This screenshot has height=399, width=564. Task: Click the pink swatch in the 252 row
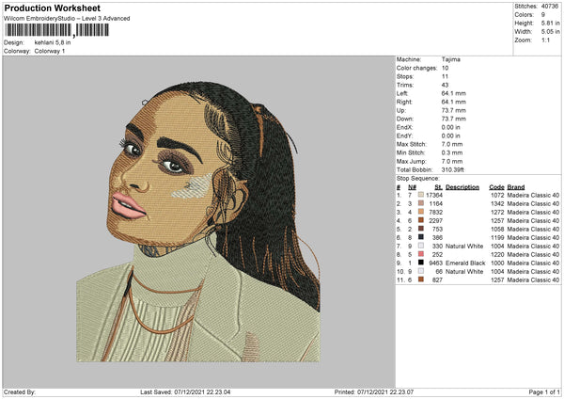tap(421, 254)
